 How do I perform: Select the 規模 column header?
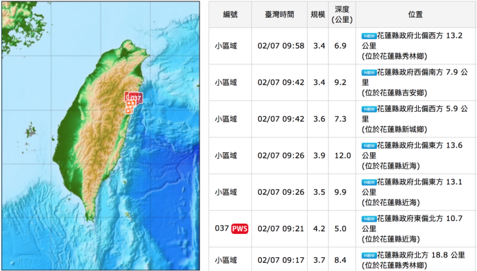[x=318, y=14]
